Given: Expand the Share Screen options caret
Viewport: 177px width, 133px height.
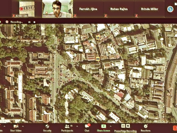Looking at the screenshot, I should (111, 126).
